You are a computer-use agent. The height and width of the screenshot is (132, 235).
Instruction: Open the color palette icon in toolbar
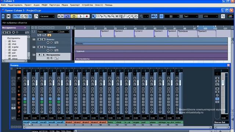click(x=231, y=16)
